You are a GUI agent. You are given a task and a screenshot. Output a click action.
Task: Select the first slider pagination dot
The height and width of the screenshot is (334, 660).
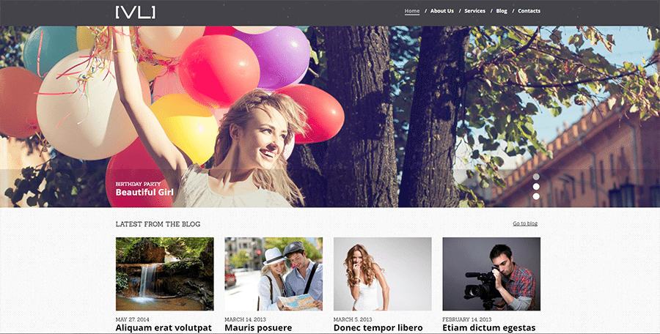(536, 177)
